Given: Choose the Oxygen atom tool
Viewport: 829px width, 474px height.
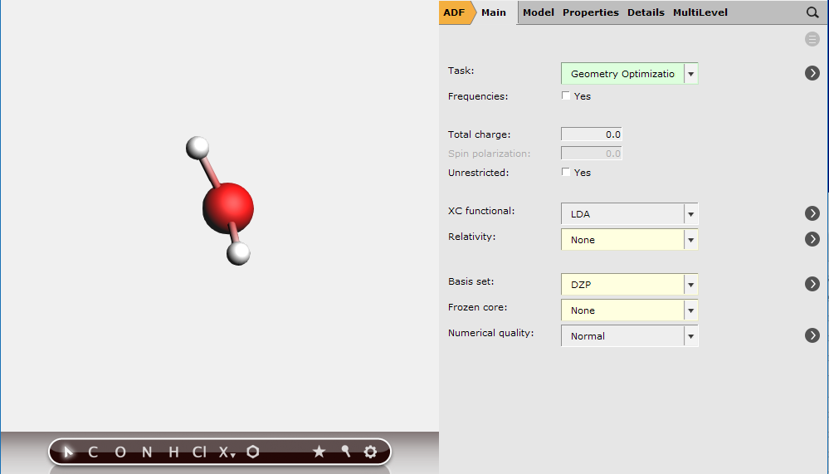Looking at the screenshot, I should [x=120, y=452].
